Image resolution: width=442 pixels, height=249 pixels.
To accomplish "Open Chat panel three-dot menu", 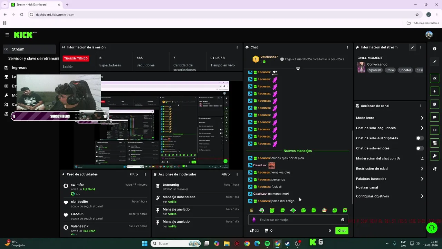I will point(347,47).
